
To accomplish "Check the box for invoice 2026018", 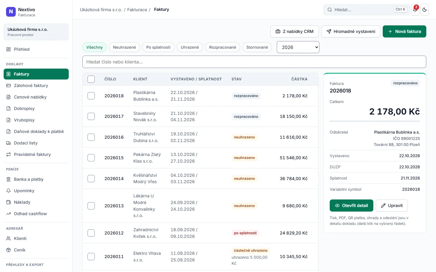I will click(x=91, y=96).
